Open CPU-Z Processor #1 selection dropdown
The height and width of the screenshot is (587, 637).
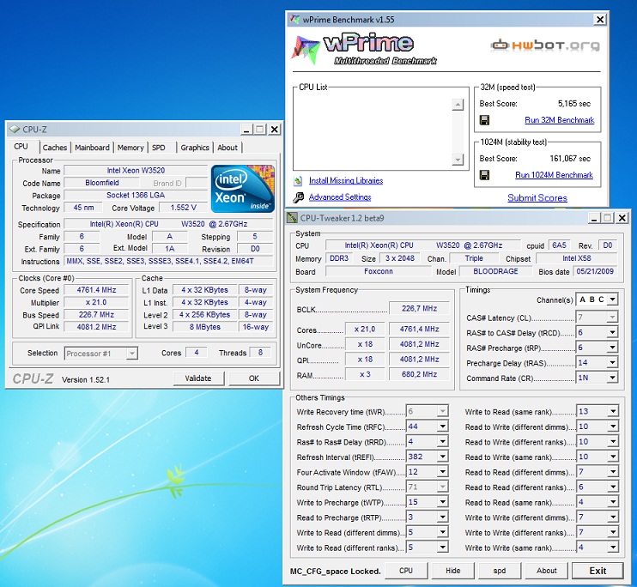pyautogui.click(x=131, y=354)
